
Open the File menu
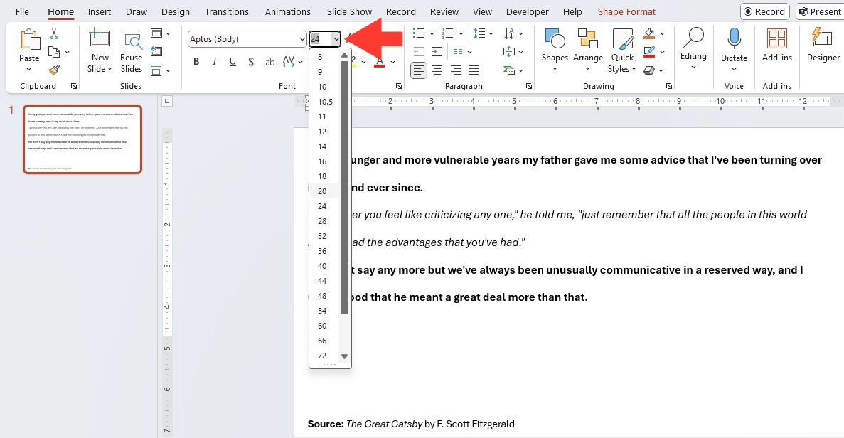pos(22,11)
